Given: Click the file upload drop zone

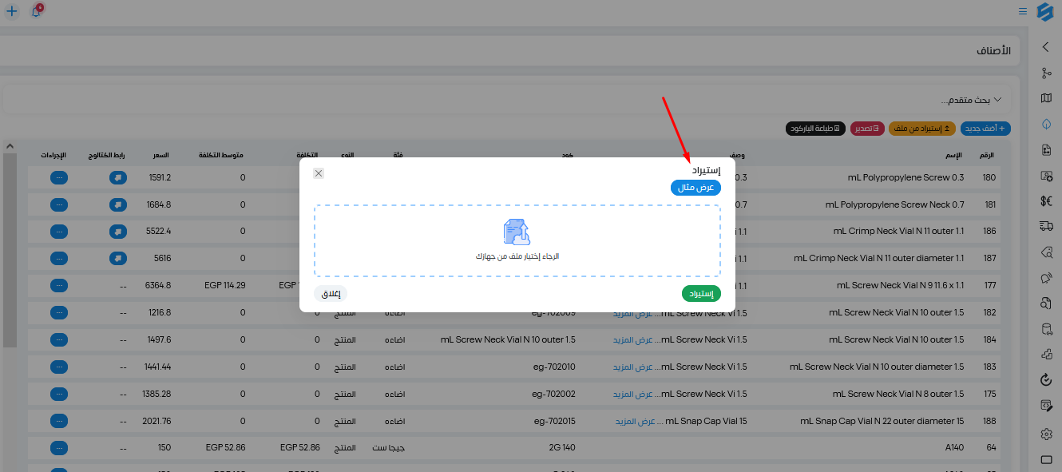Looking at the screenshot, I should (517, 240).
